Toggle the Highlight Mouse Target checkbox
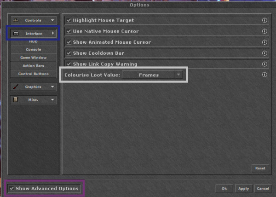Screen dimensions: 276x197 coord(69,20)
